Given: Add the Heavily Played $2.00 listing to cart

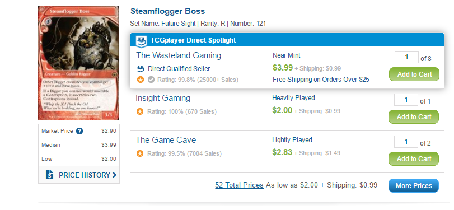Looking at the screenshot, I should (x=414, y=116).
